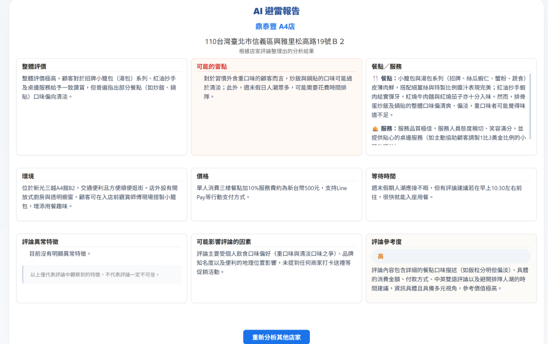Viewport: 548px width, 344px height.
Task: Click the 整體評價 card heading
Action: click(x=34, y=66)
